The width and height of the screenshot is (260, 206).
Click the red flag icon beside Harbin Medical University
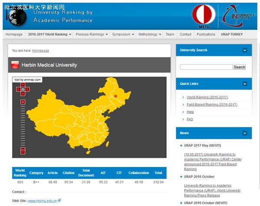pos(15,65)
